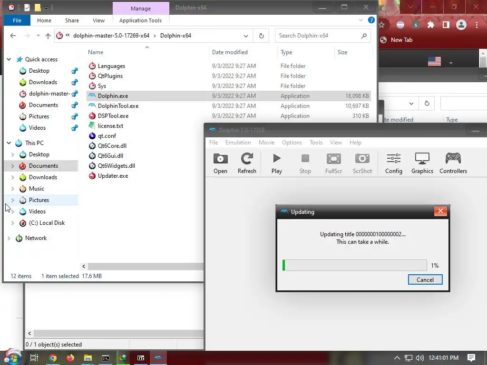Select Qt6Gui.dll in the list
487x365 pixels.
coord(110,155)
